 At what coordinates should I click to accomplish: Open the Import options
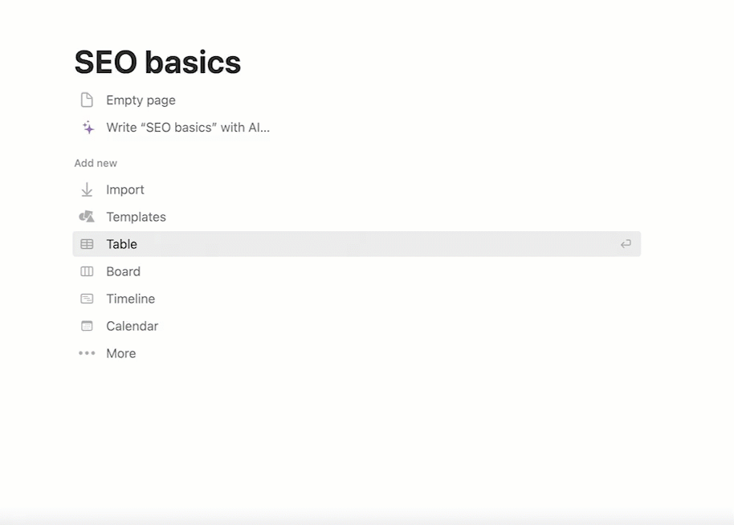click(x=124, y=189)
